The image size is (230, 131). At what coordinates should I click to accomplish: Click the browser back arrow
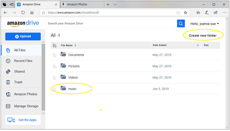pos(6,13)
